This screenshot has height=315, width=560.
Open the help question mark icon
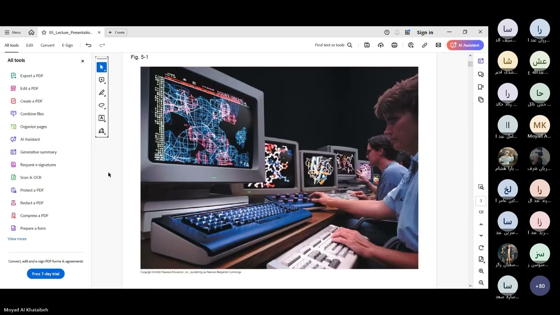(x=387, y=32)
